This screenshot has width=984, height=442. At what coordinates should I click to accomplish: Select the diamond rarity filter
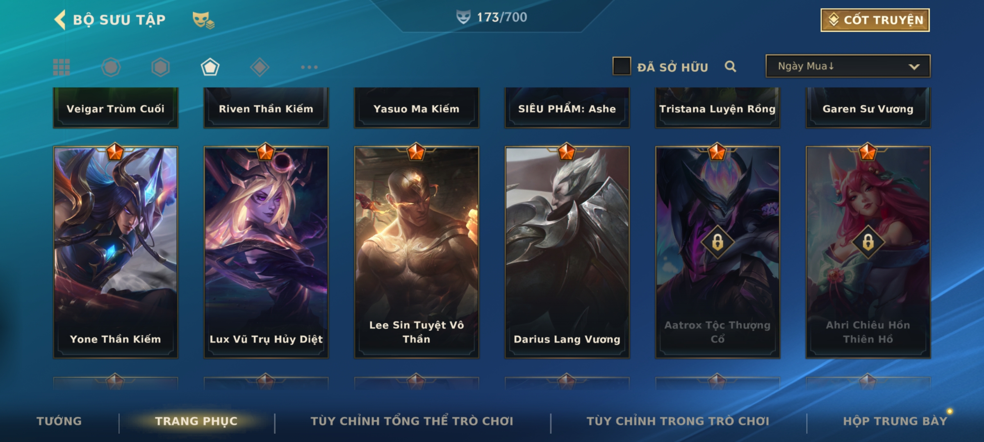pyautogui.click(x=260, y=67)
